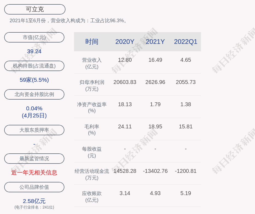Click net profit value 2626.96
The image size is (255, 214).
[x=155, y=82]
